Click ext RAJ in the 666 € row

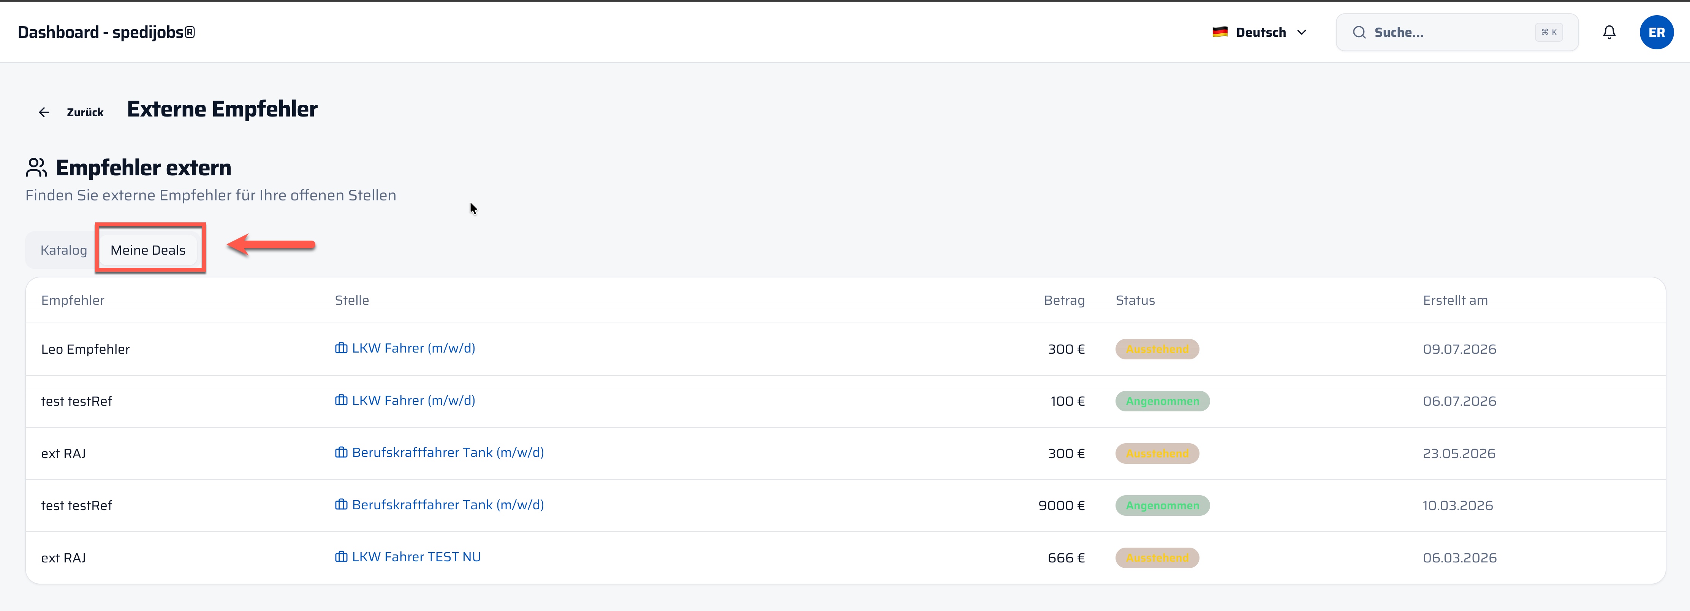[63, 557]
